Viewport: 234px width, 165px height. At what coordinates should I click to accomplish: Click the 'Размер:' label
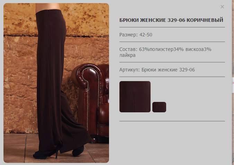point(128,35)
